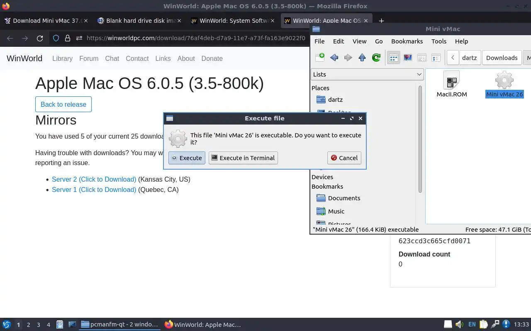The width and height of the screenshot is (531, 331).
Task: Click the New Tab icon in file manager
Action: pos(320,58)
